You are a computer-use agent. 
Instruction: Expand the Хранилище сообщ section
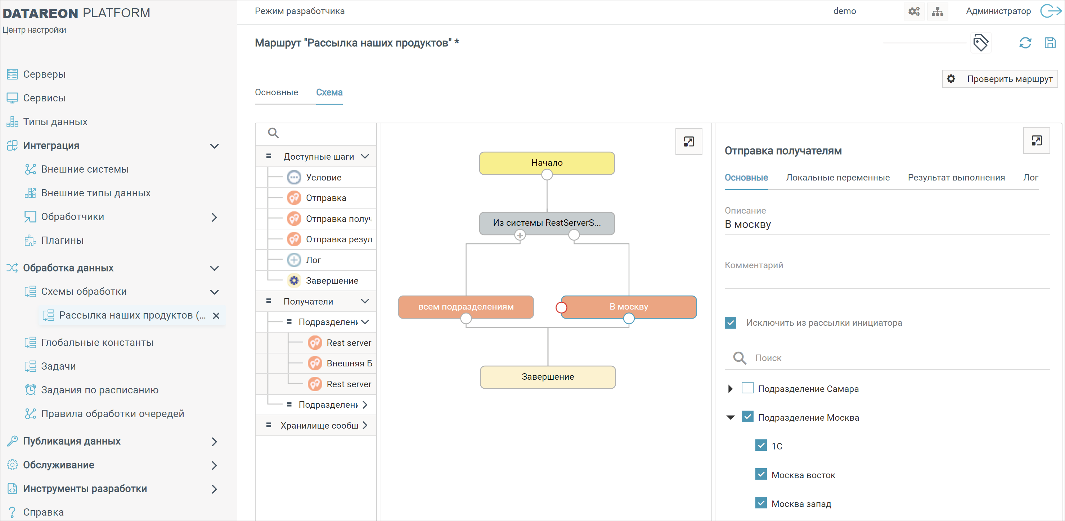click(365, 425)
